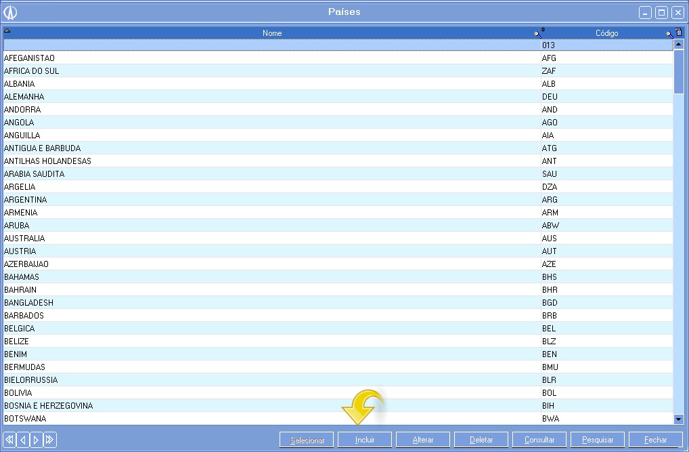Go to the previous record arrow
This screenshot has width=689, height=452.
pyautogui.click(x=22, y=440)
